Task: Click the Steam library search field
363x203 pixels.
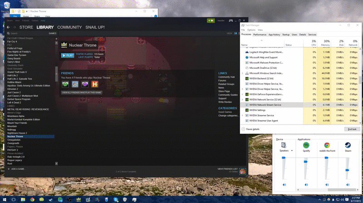Action: (28, 33)
